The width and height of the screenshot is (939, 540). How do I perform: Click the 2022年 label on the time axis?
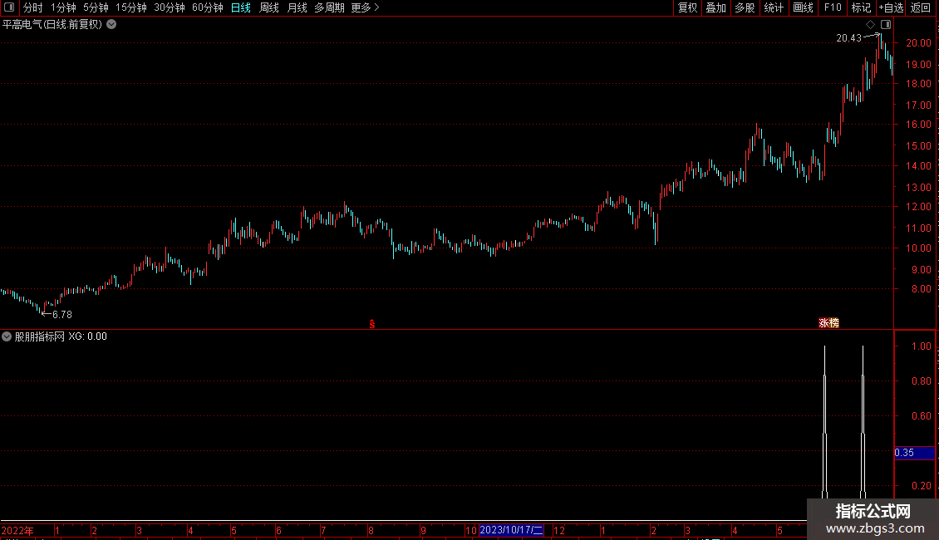(17, 531)
